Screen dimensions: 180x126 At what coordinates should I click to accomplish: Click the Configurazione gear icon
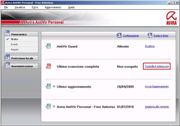pyautogui.click(x=119, y=35)
